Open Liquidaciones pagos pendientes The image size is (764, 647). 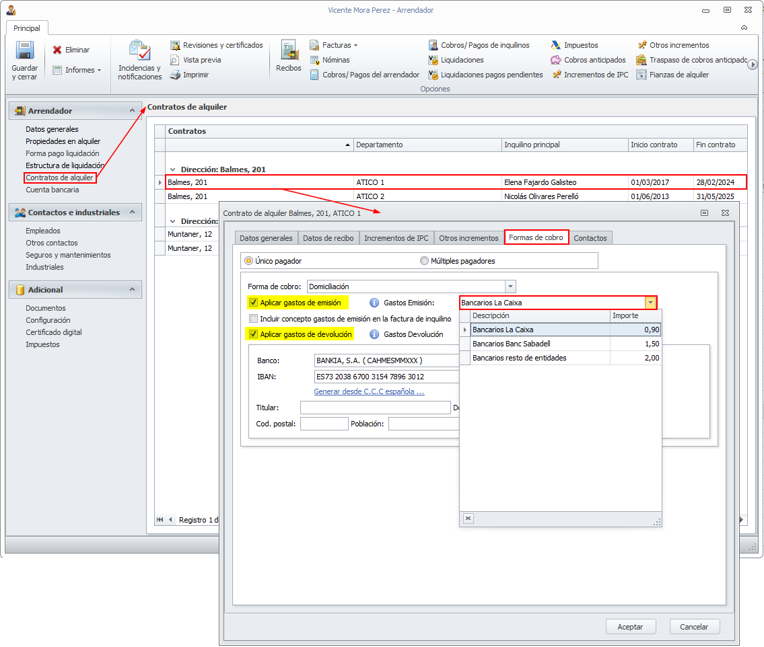486,75
